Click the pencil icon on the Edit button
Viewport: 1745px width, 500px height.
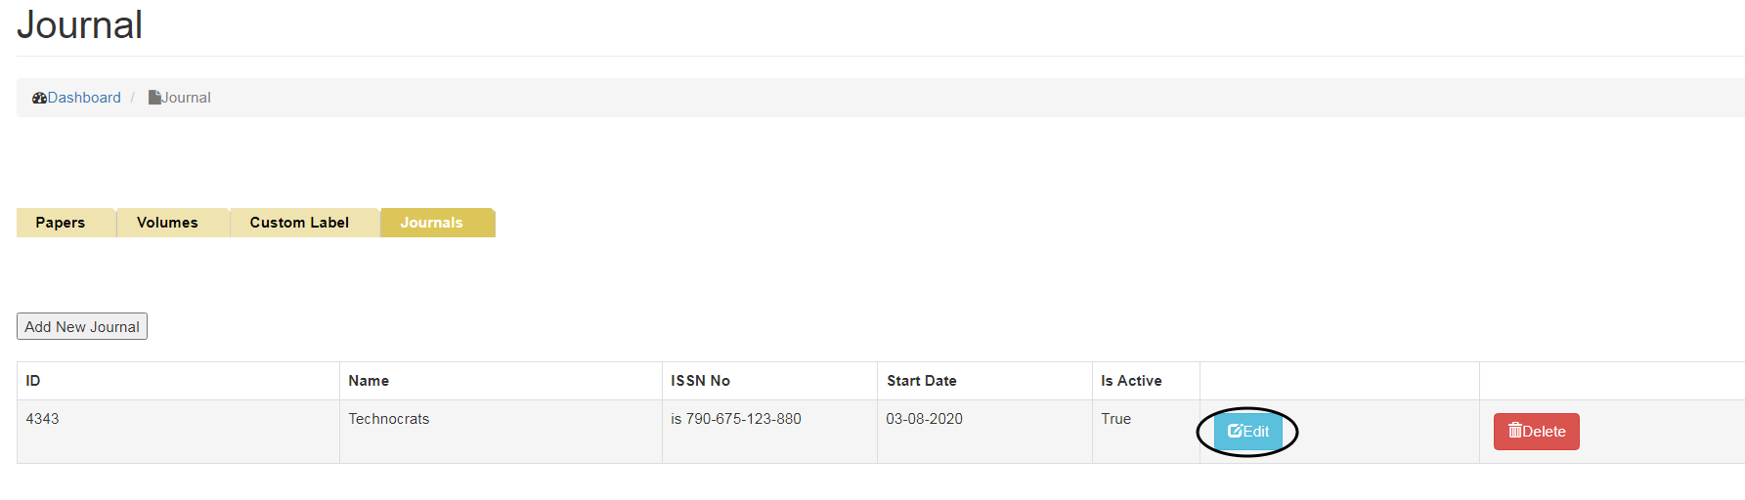coord(1235,431)
